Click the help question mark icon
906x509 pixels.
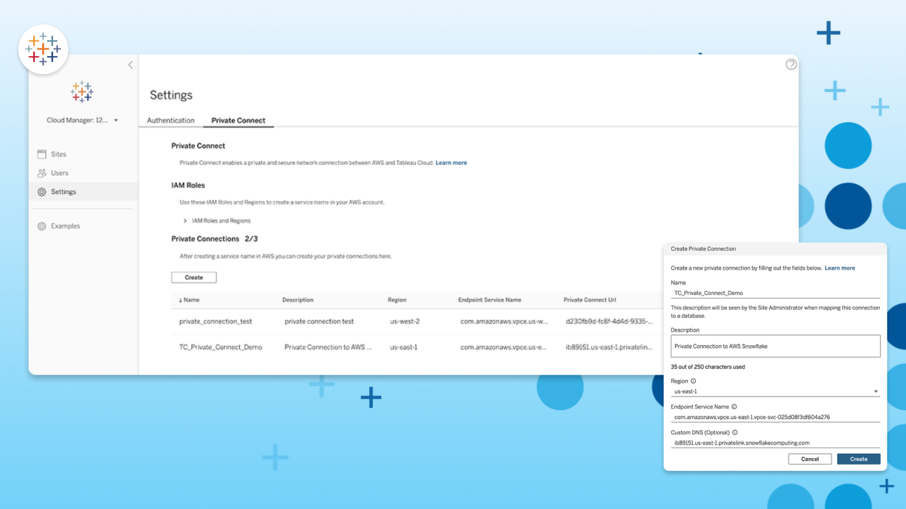click(791, 65)
